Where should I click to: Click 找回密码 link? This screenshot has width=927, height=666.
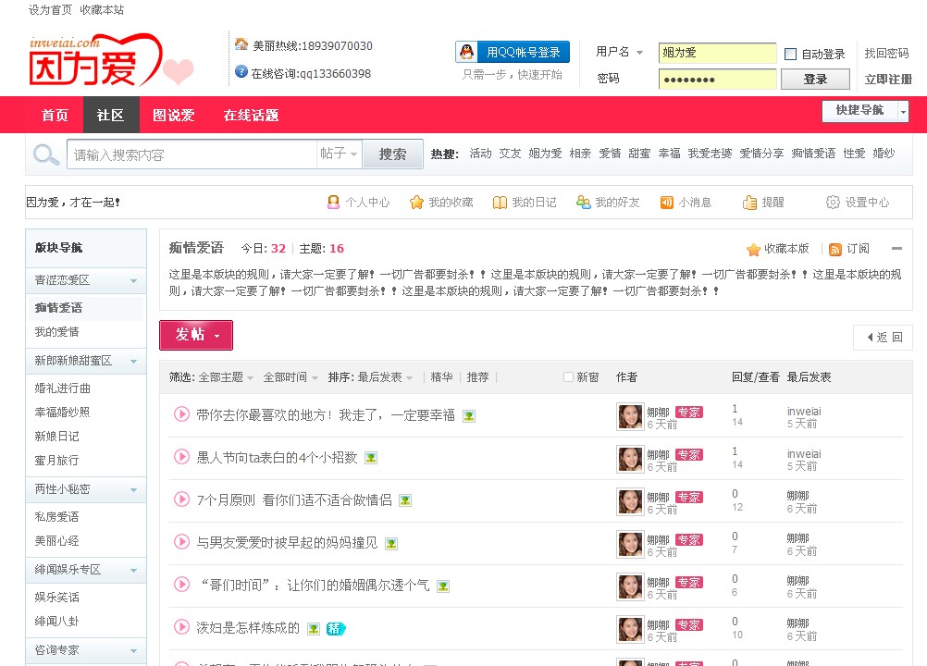(x=886, y=53)
